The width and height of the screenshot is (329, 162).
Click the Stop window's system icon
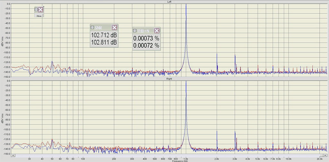[x=36, y=10]
